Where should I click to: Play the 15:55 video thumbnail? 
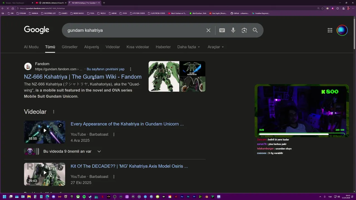coord(44,132)
